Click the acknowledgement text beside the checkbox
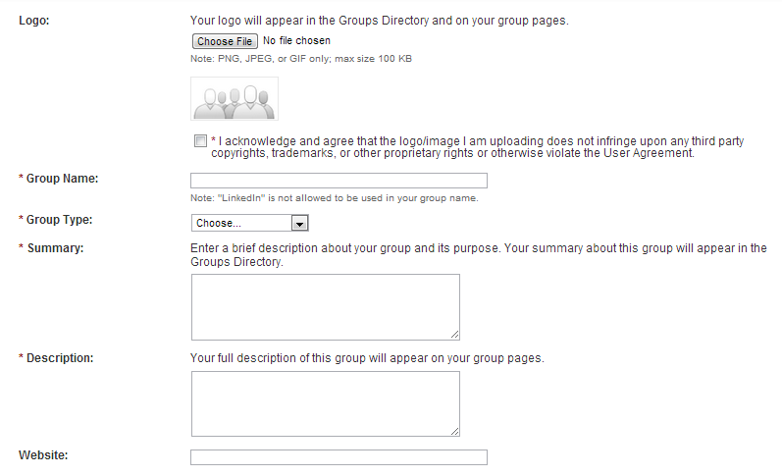This screenshot has width=782, height=476. tap(477, 147)
